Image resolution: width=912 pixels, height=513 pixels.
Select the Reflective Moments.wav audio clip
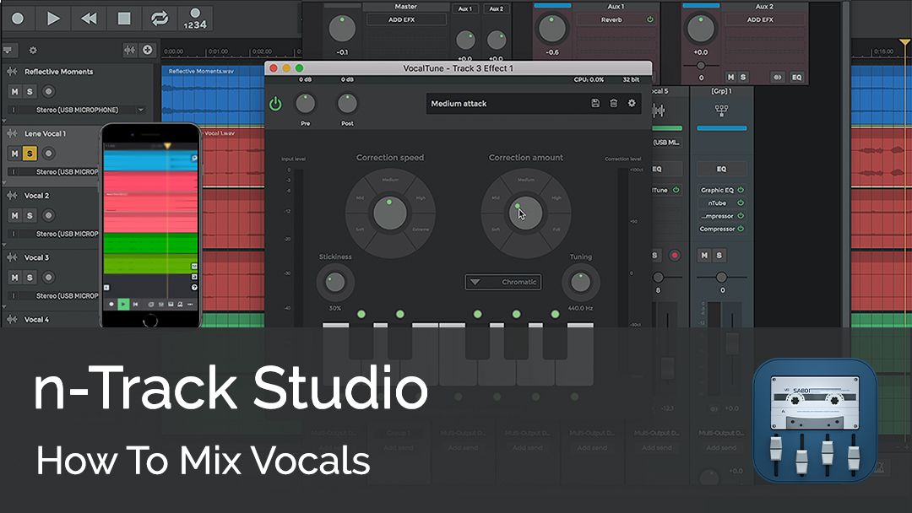212,94
